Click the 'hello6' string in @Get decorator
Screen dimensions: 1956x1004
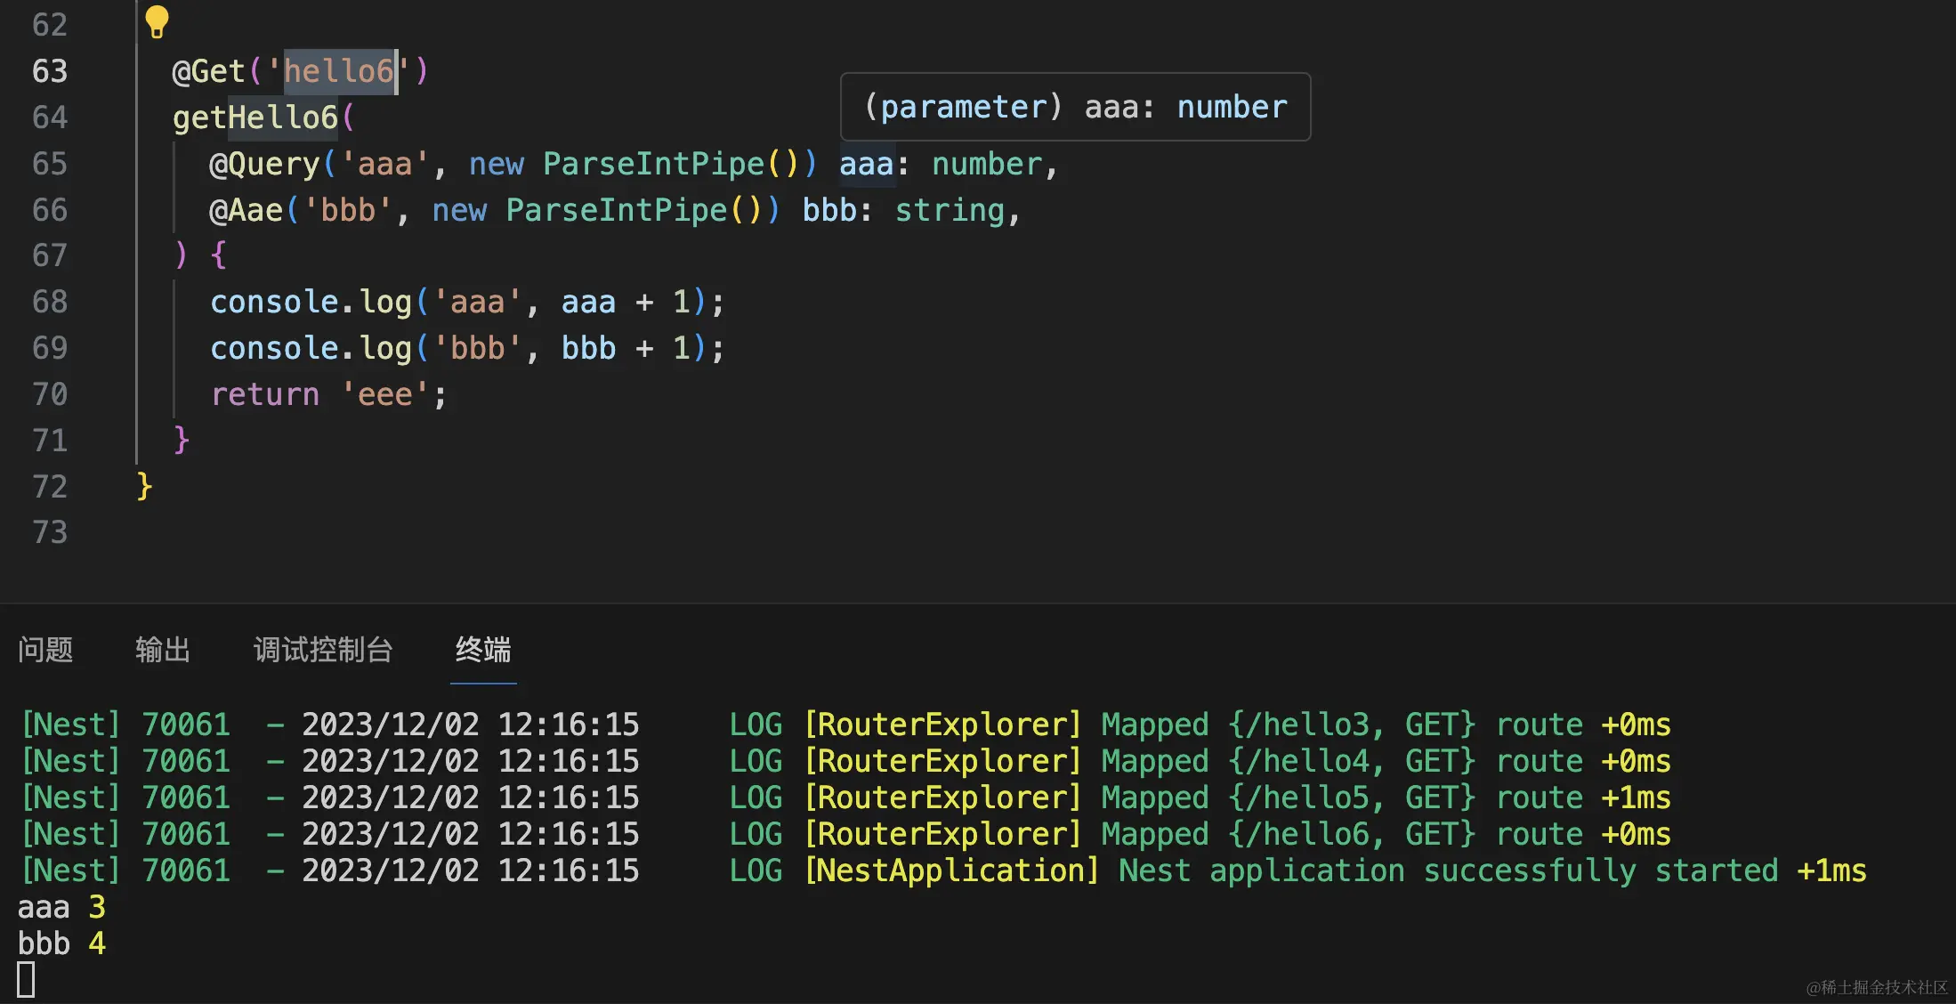(338, 71)
